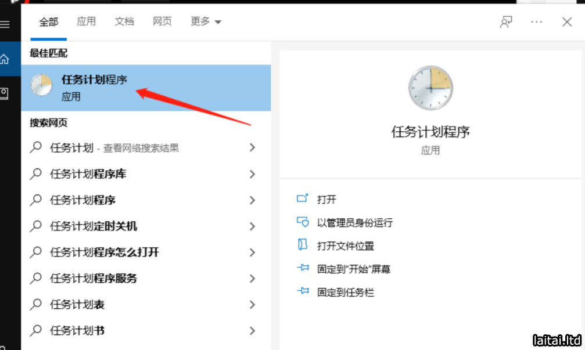Viewport: 585px width, 350px height.
Task: Expand arrow for 任务计划表 suggestion
Action: 252,305
